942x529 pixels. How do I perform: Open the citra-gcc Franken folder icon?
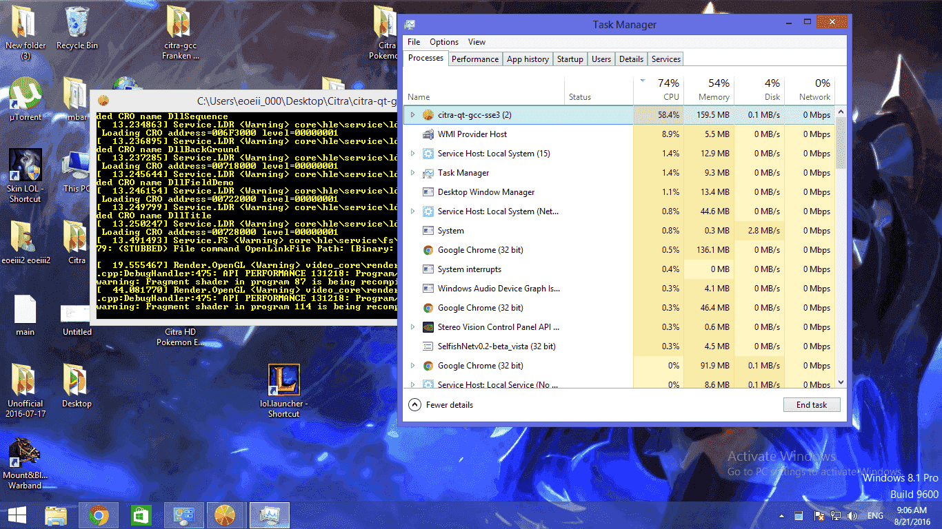pos(181,32)
